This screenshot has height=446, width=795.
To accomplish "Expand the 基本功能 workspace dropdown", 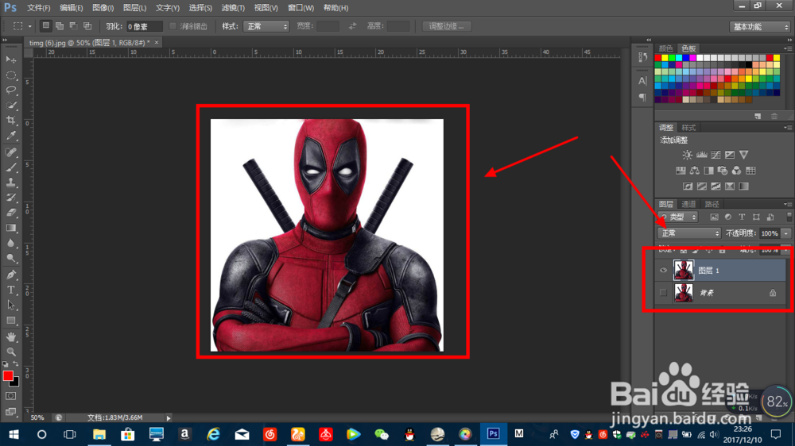I will [x=759, y=26].
